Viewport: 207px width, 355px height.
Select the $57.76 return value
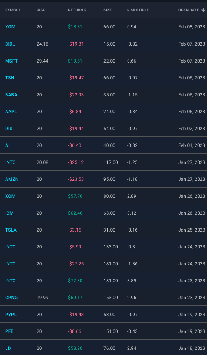[75, 196]
